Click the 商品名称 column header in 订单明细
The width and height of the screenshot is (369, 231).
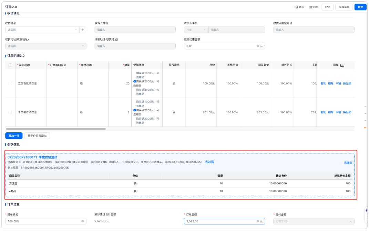[x=31, y=65]
